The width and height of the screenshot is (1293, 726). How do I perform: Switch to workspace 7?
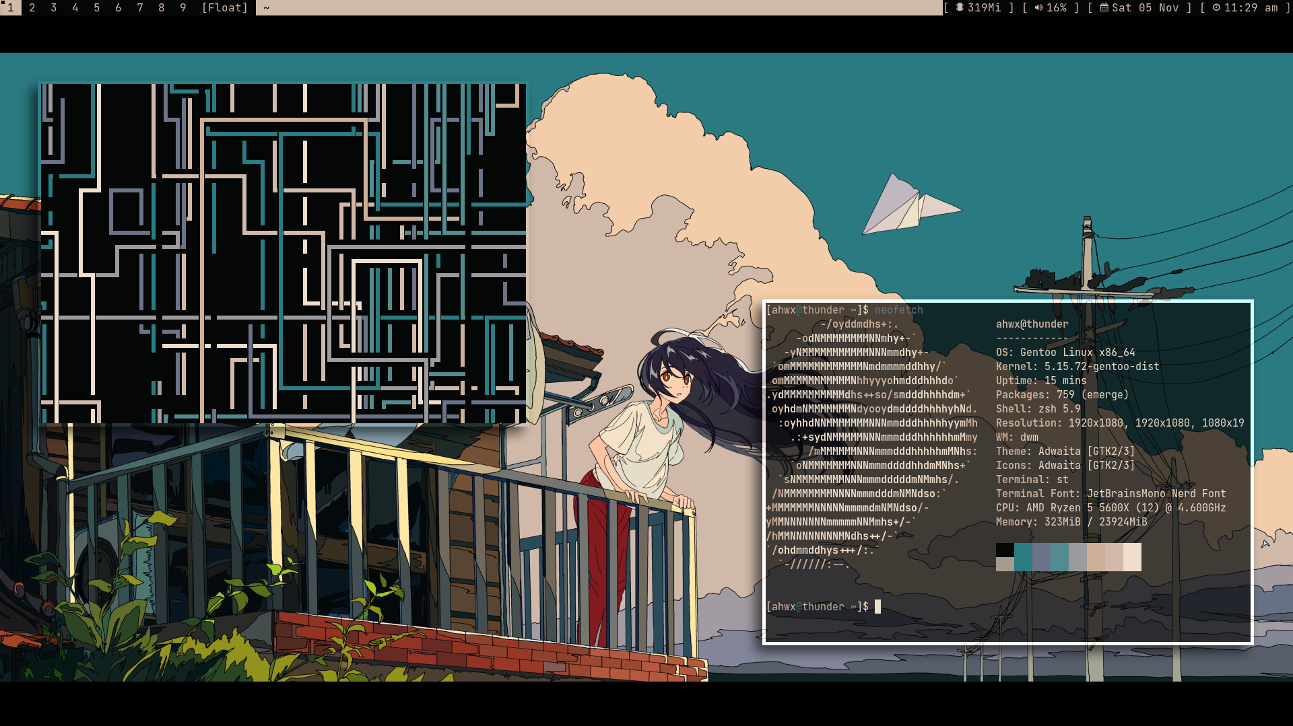coord(138,7)
